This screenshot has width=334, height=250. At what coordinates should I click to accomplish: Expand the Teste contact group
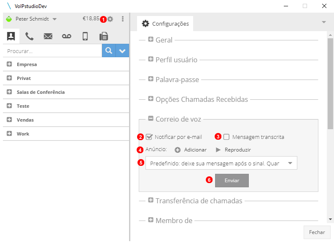9,106
